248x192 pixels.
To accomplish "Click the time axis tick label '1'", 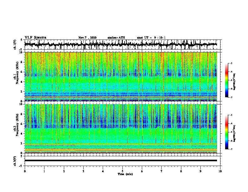I will pyautogui.click(x=44, y=171).
